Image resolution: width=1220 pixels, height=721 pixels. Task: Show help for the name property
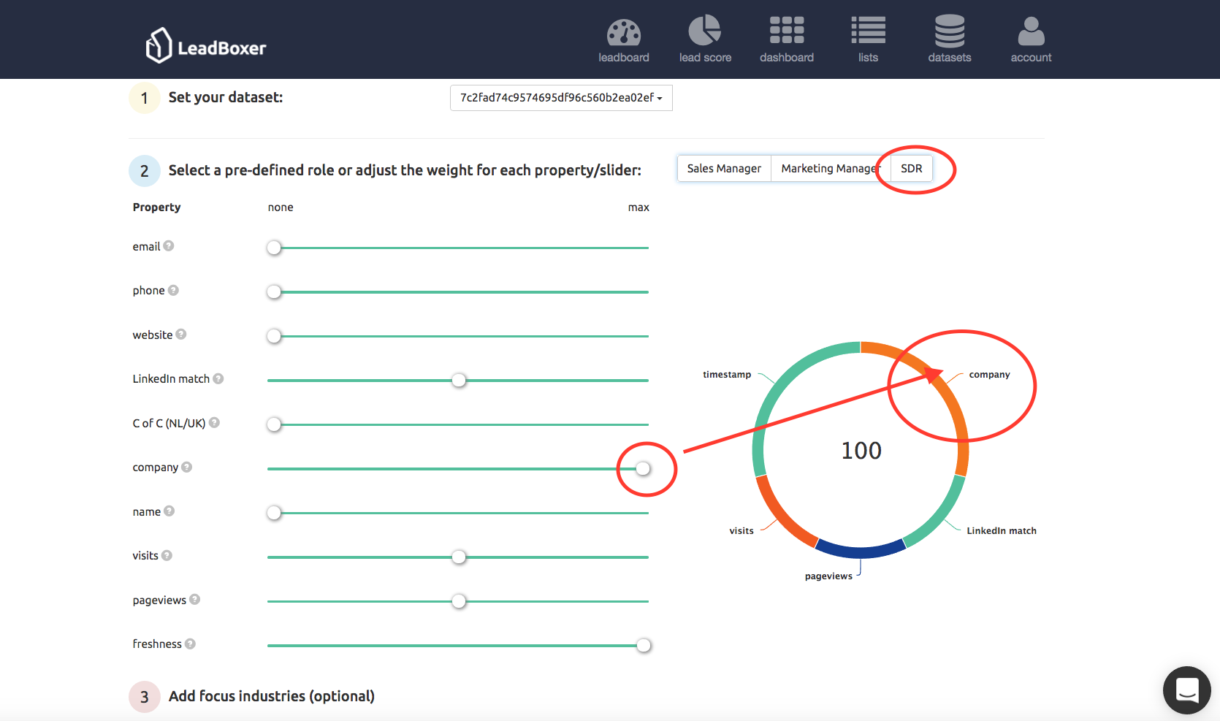(169, 511)
